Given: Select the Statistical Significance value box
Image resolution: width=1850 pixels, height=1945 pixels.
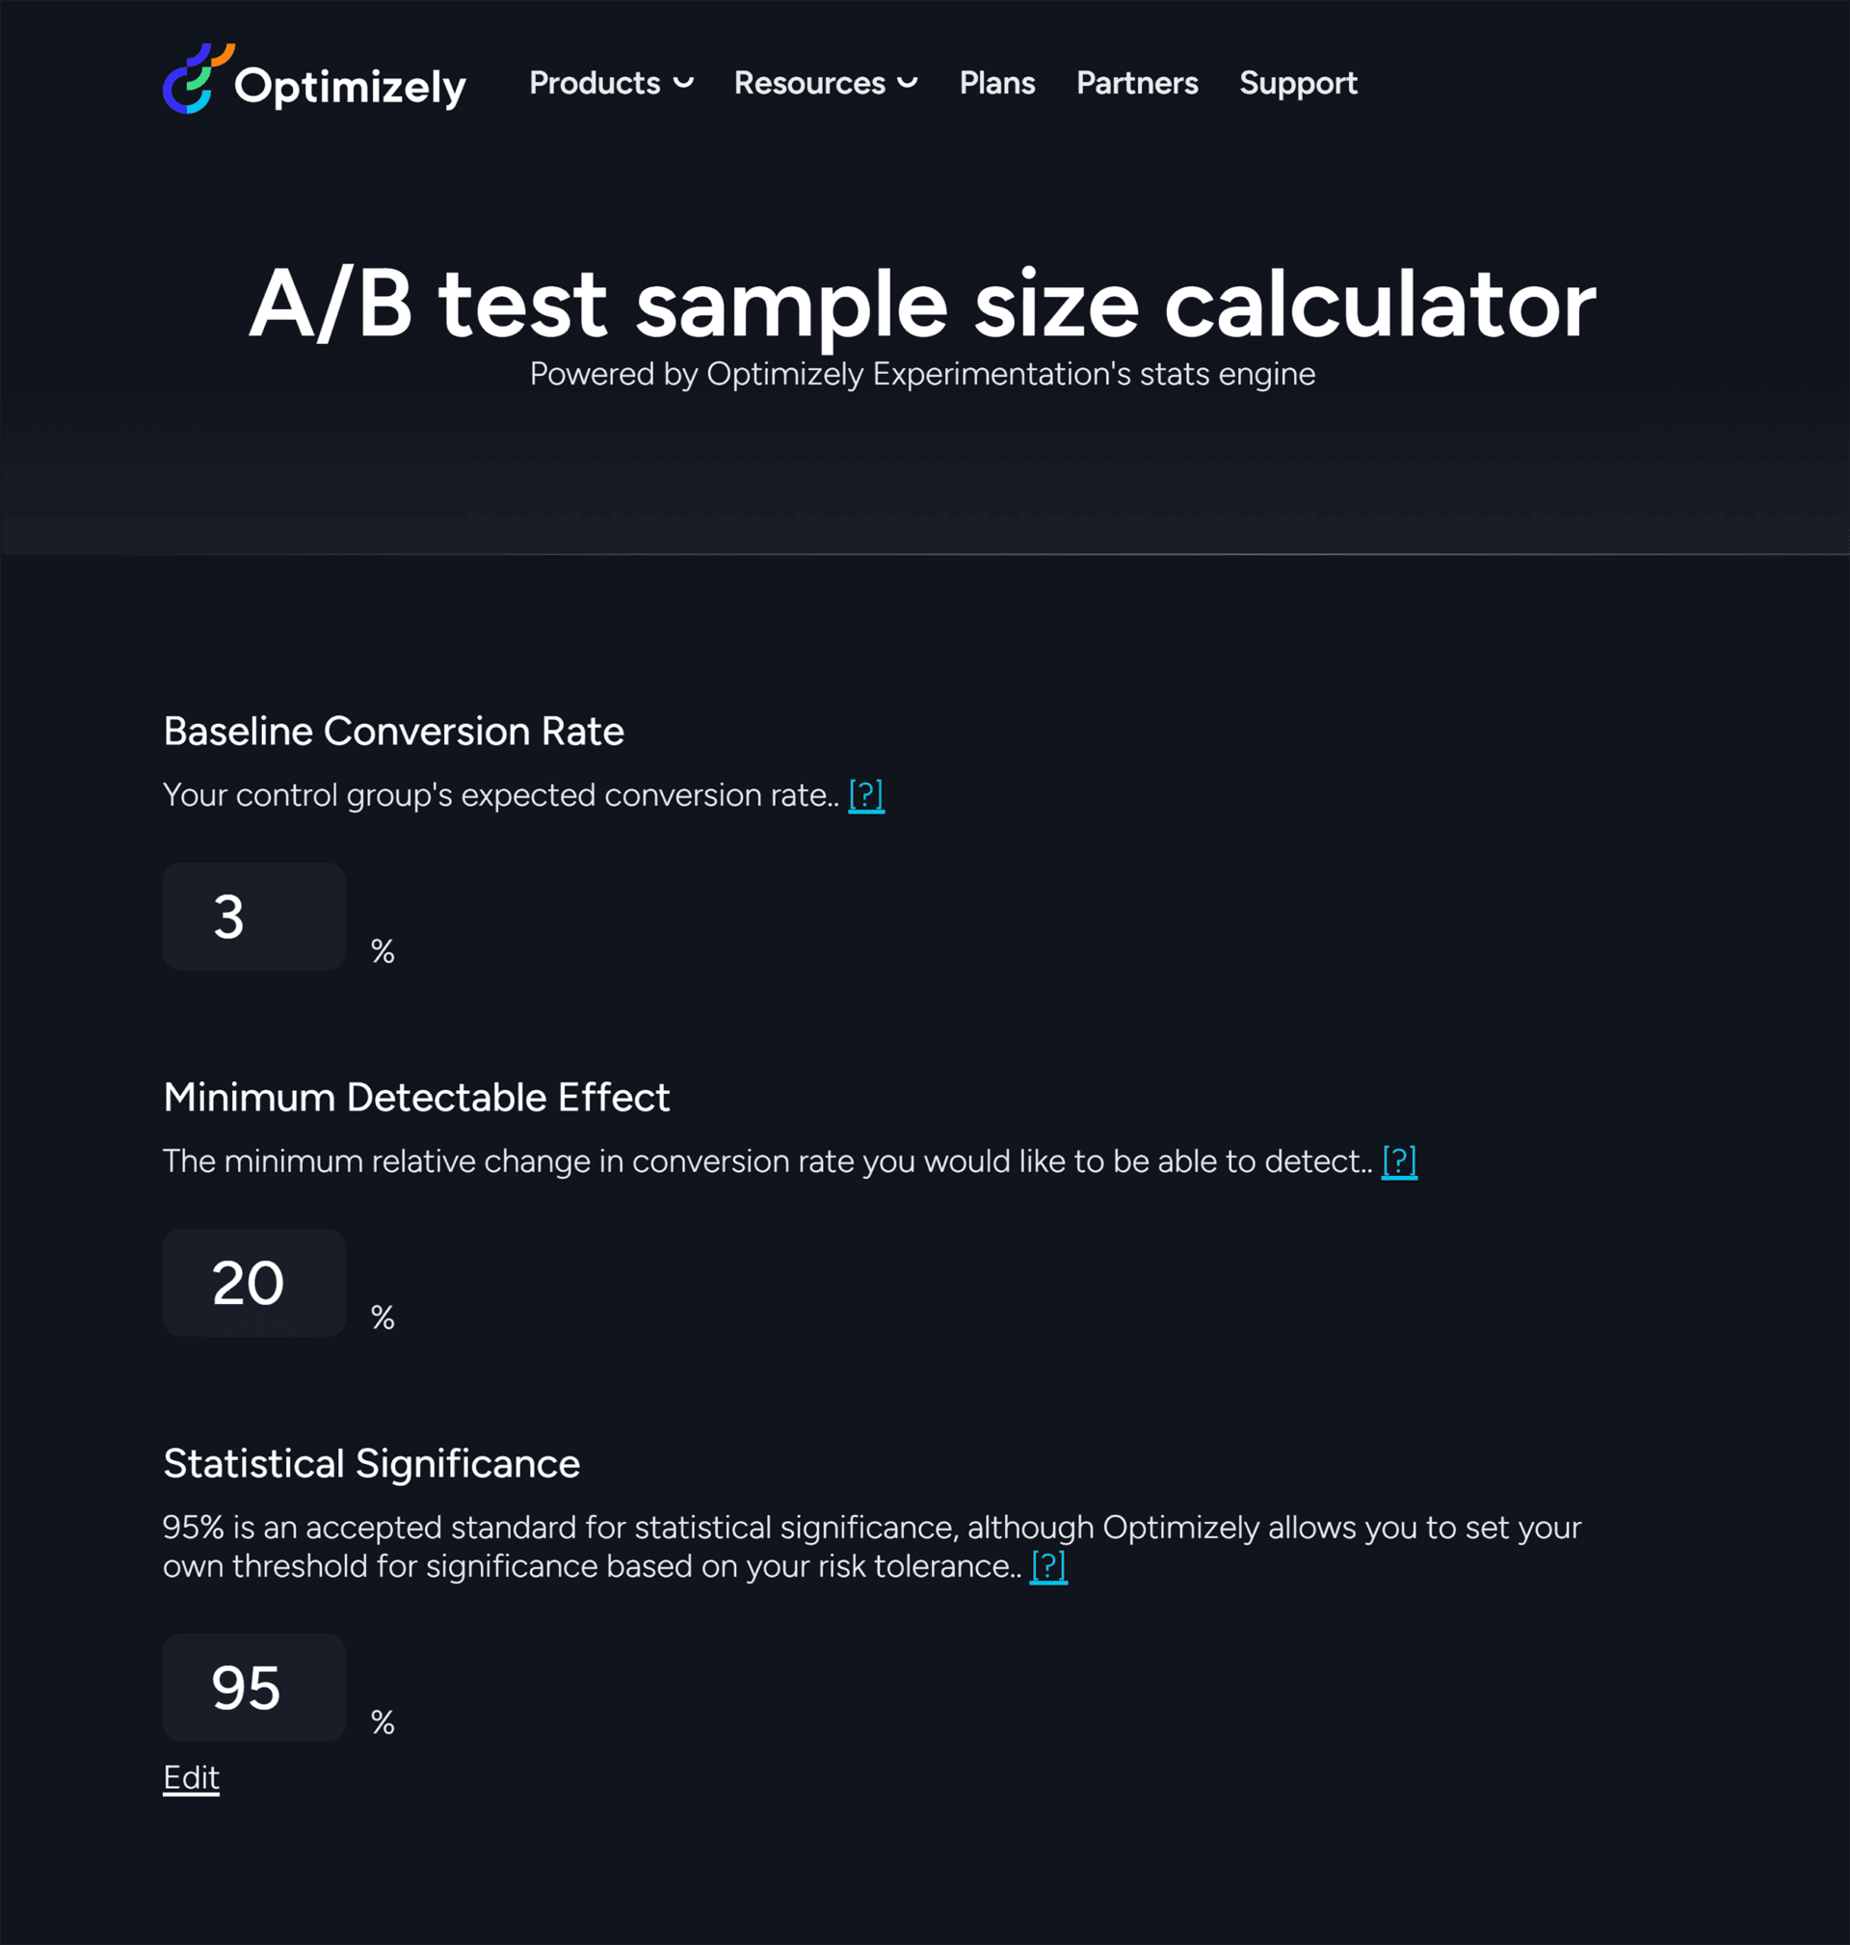Looking at the screenshot, I should (x=253, y=1687).
